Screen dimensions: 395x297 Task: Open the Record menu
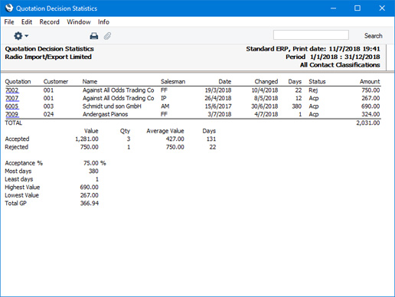pyautogui.click(x=49, y=22)
